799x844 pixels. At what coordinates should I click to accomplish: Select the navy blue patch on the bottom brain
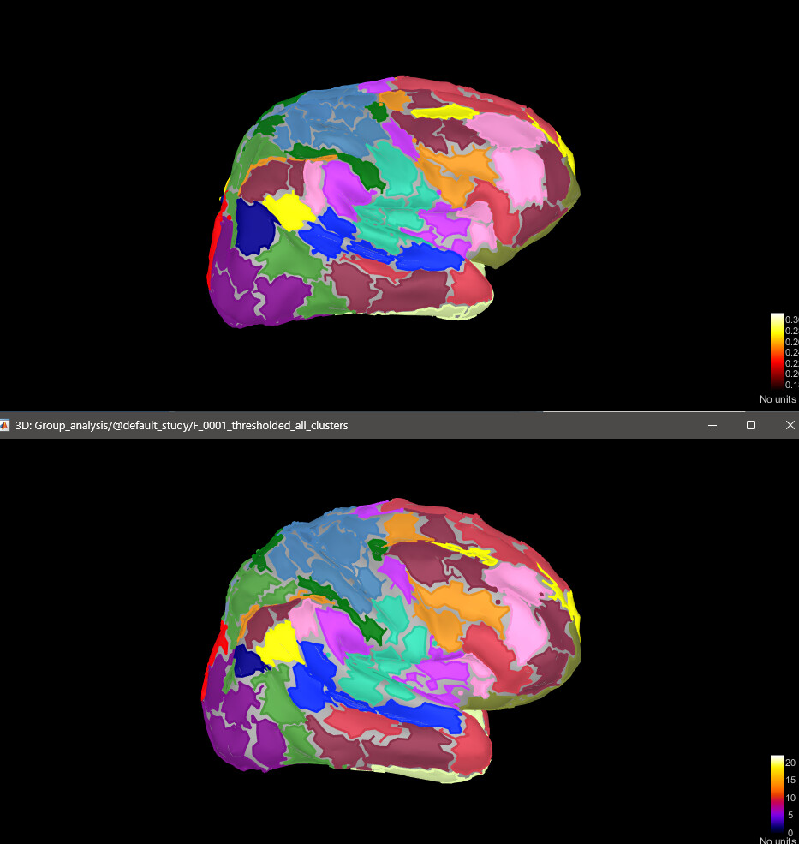tap(249, 662)
